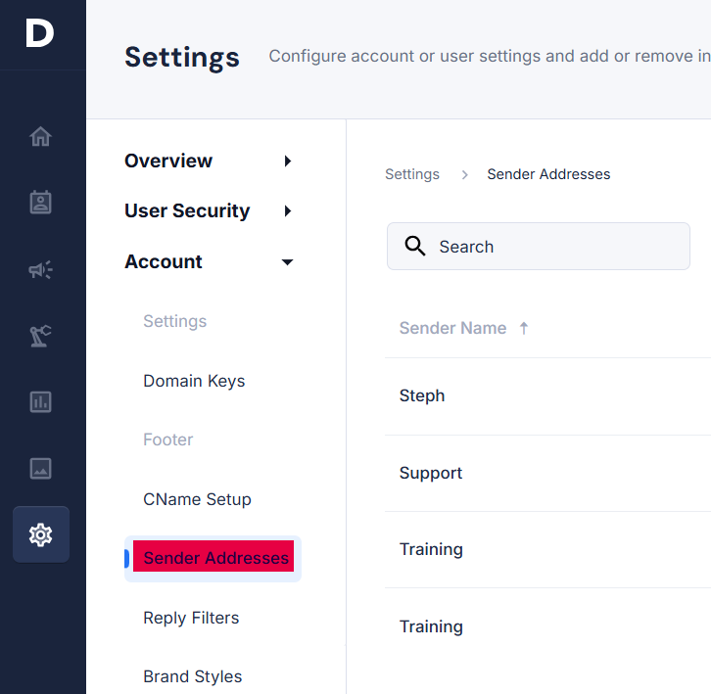The image size is (711, 694).
Task: Collapse the Account section arrow
Action: [x=287, y=262]
